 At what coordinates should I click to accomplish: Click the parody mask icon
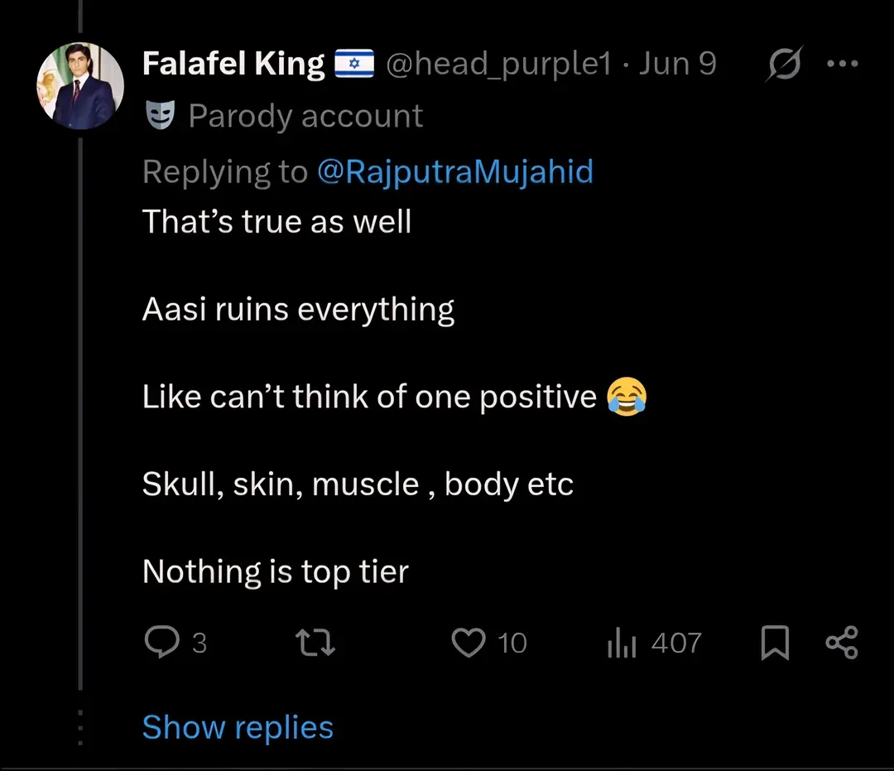(160, 117)
